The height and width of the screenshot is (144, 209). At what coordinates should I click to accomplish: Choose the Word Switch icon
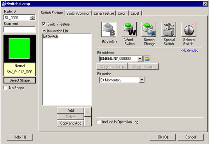tap(129, 29)
